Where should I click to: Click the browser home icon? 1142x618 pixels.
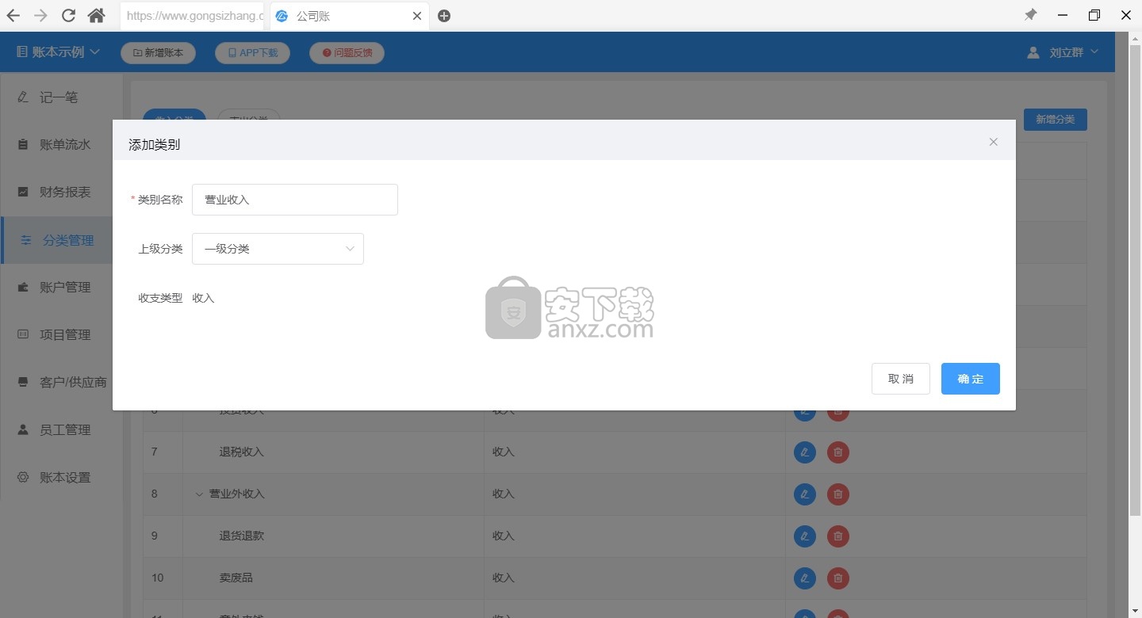tap(96, 15)
